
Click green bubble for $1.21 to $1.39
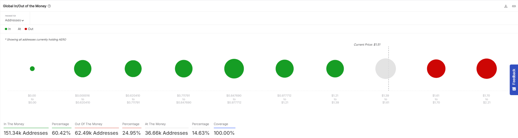(x=335, y=69)
